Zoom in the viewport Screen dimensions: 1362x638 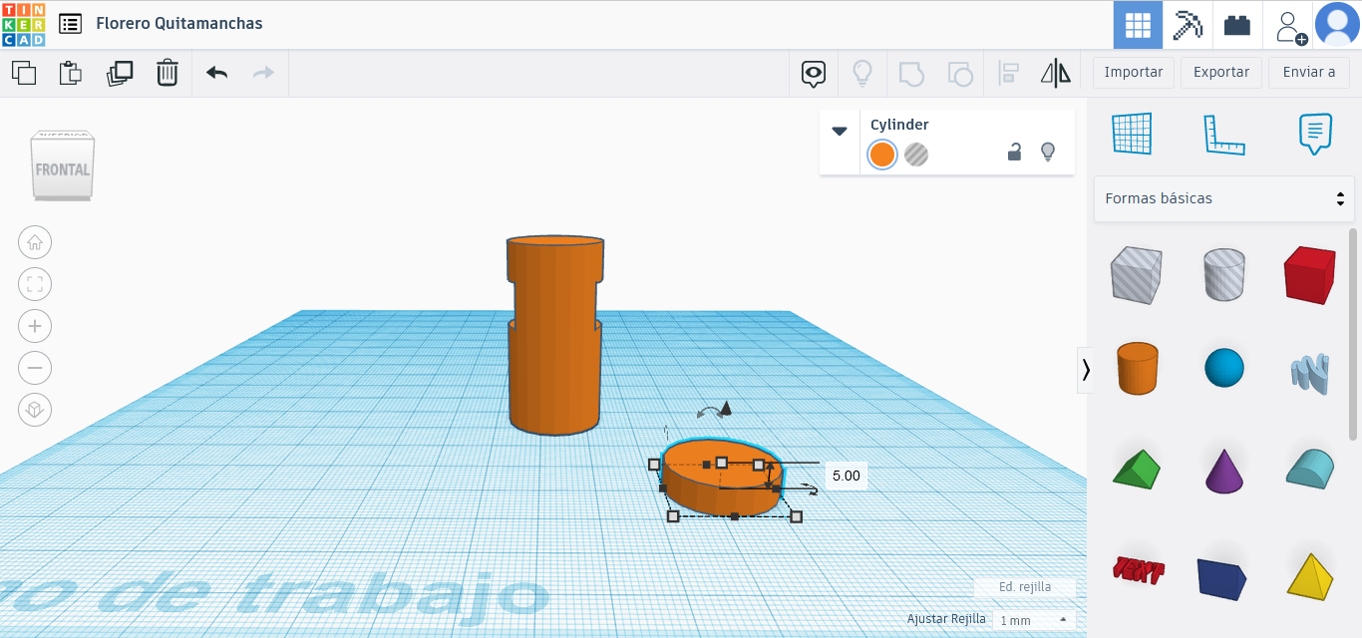pyautogui.click(x=35, y=326)
